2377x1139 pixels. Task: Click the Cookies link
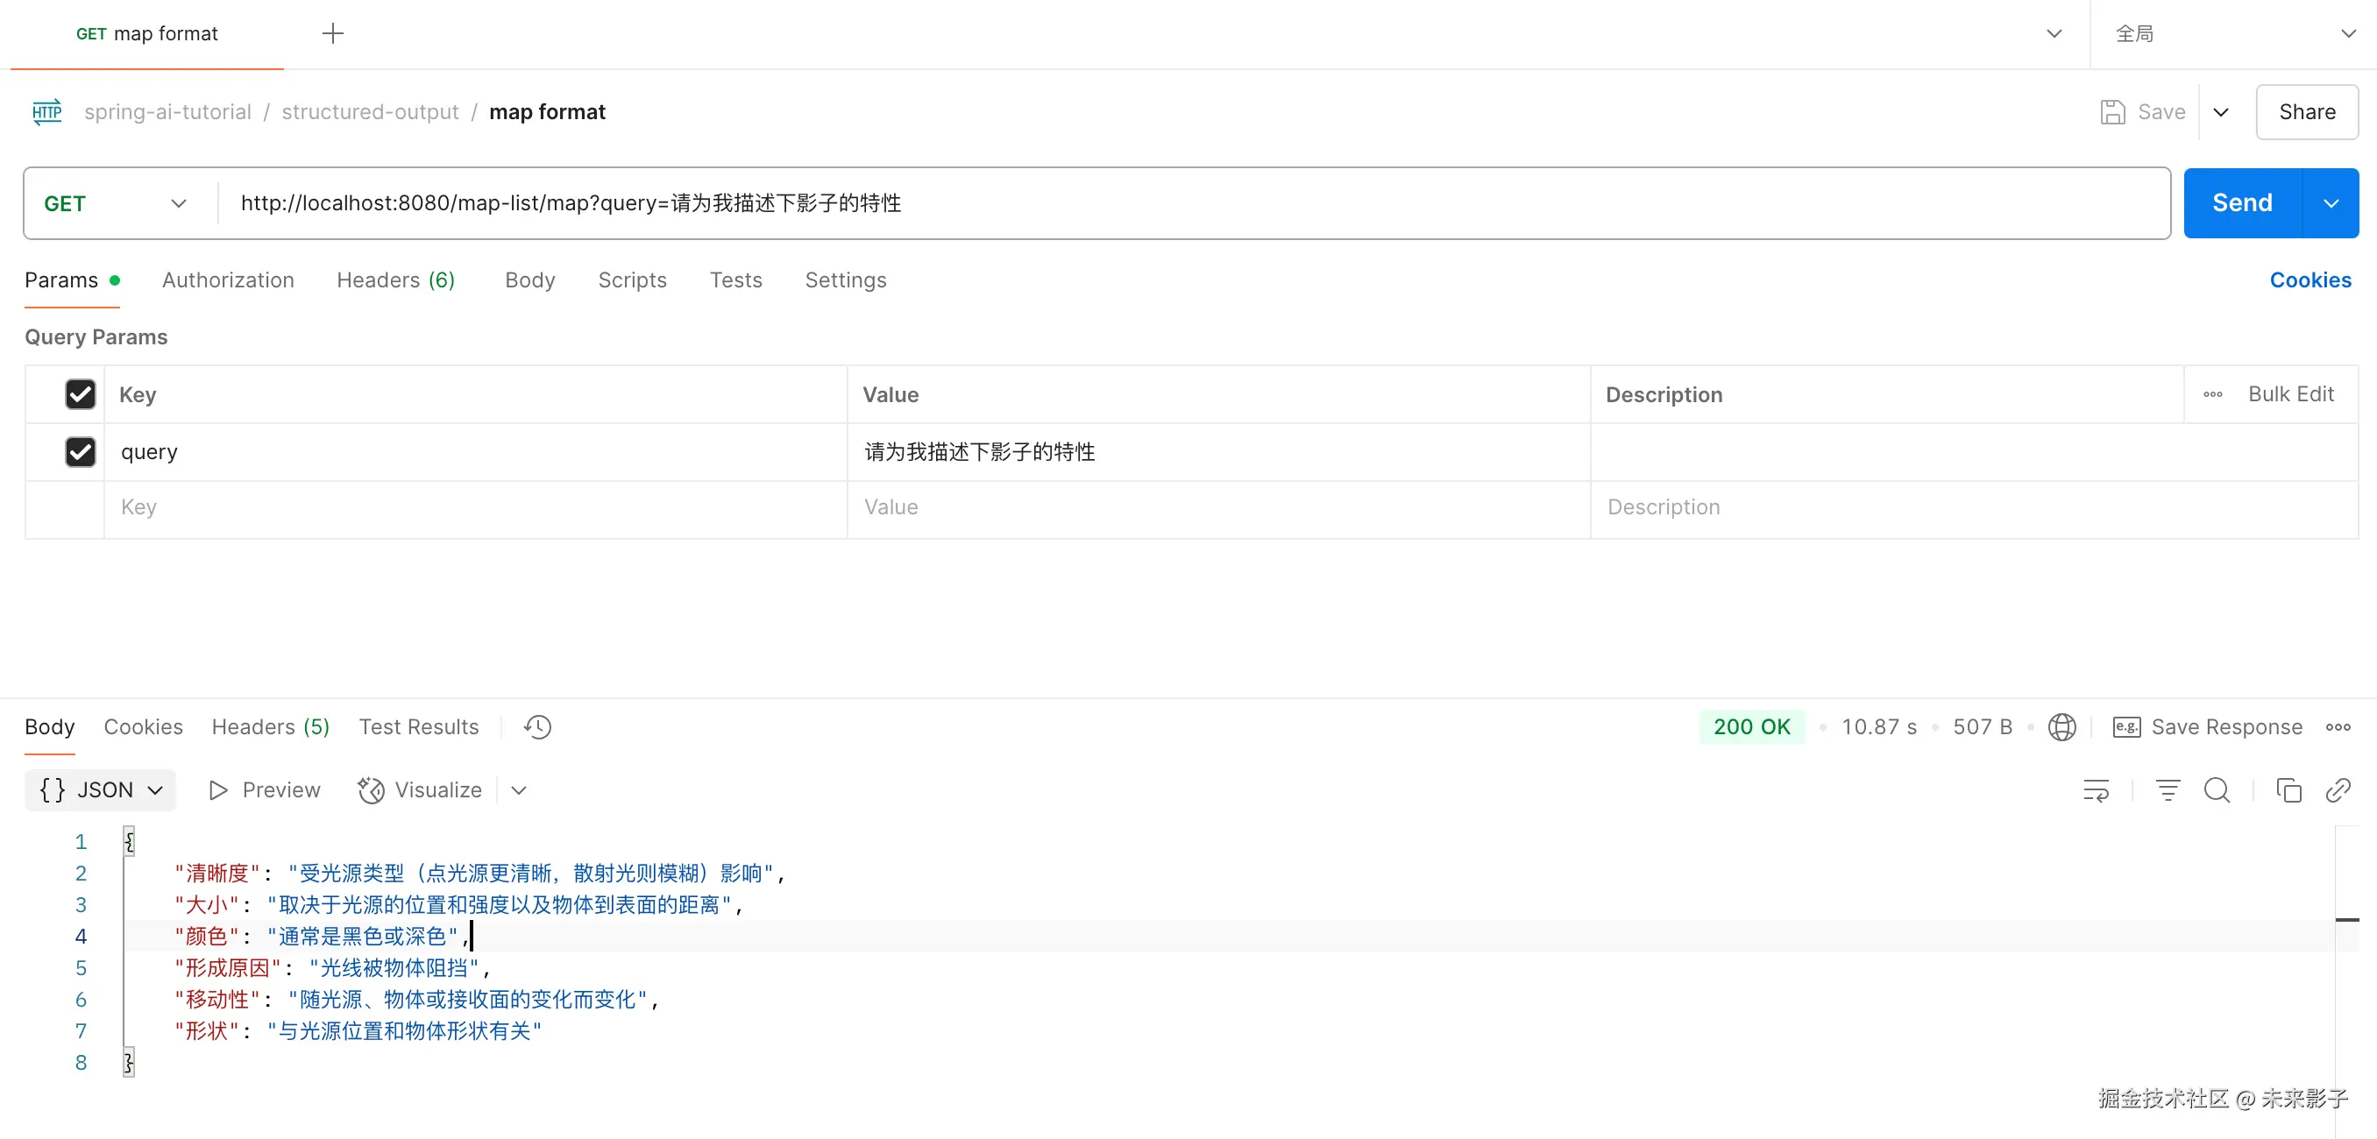2310,280
